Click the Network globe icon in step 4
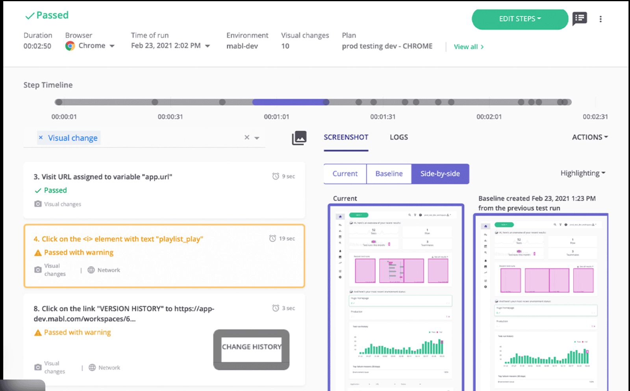The width and height of the screenshot is (630, 391). (91, 270)
